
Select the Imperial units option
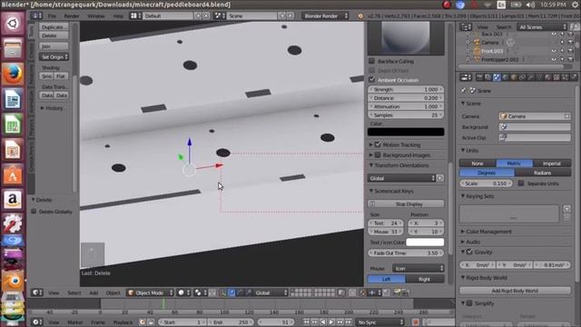pos(552,163)
